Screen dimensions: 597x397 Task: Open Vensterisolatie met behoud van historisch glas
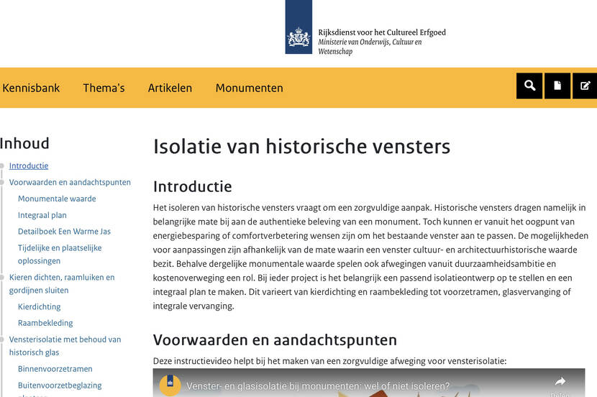pos(65,346)
